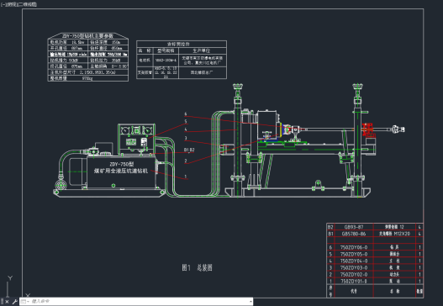
Task: Select callout number 1 at leader end
Action: pyautogui.click(x=186, y=177)
